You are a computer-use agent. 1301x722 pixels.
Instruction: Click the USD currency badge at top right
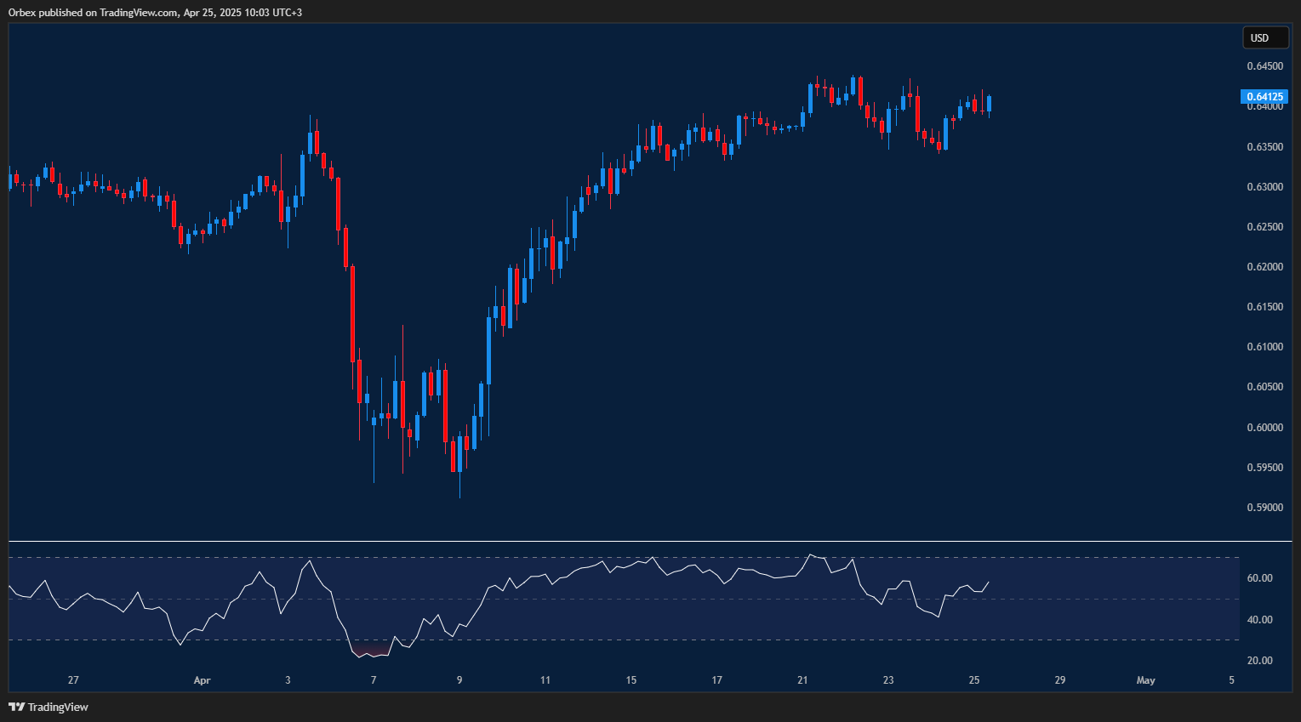1265,37
